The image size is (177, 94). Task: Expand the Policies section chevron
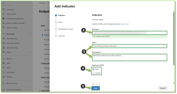[30, 52]
